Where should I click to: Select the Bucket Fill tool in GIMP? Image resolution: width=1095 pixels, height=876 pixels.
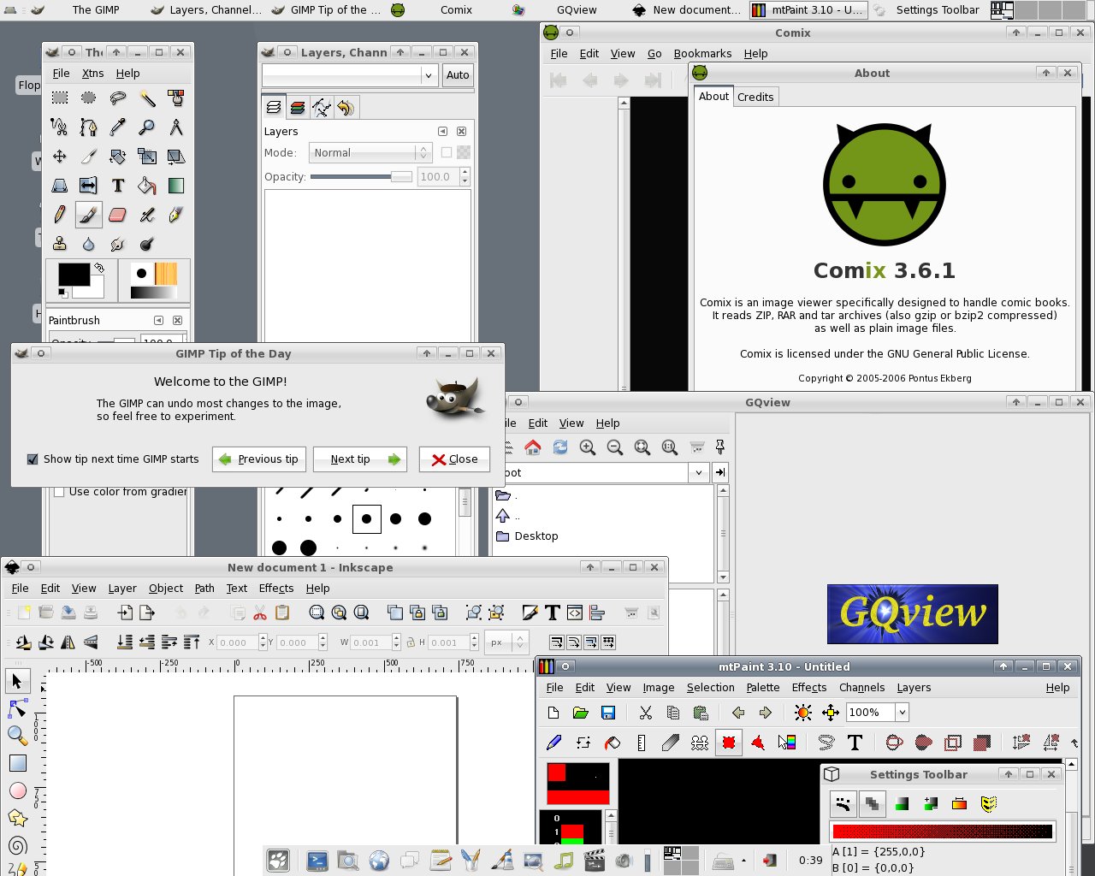click(146, 186)
